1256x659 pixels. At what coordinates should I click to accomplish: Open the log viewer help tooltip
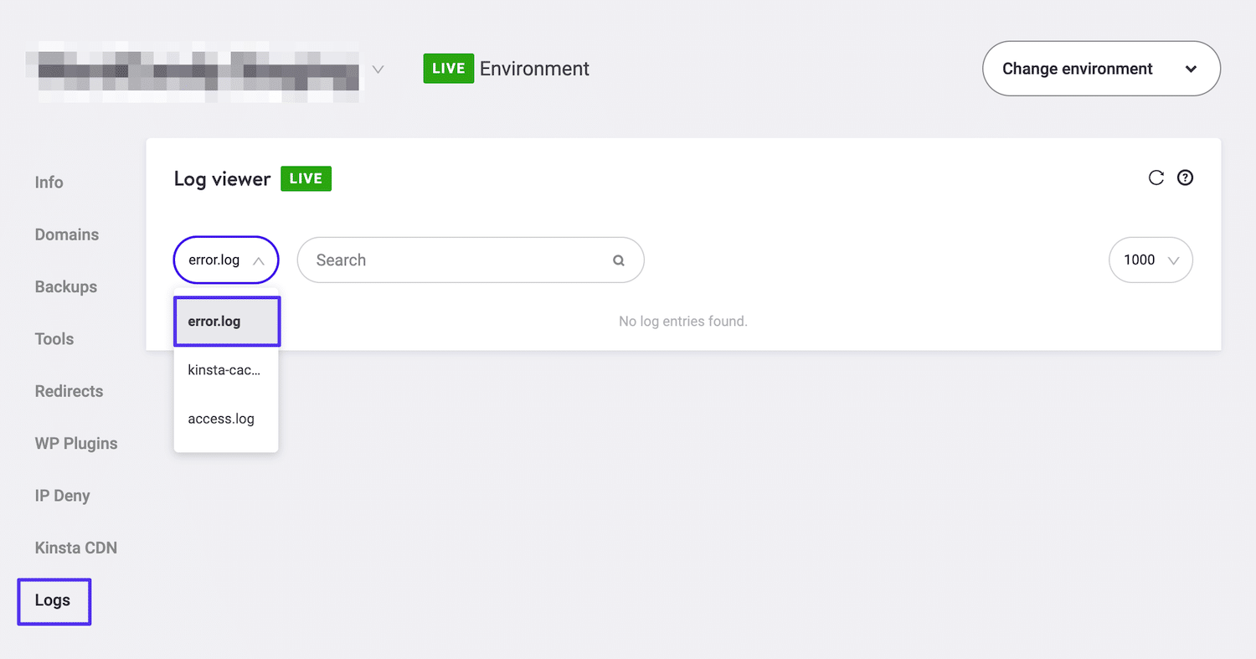pyautogui.click(x=1186, y=178)
